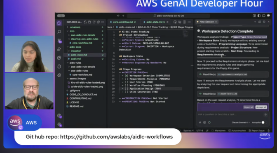Click the depth-levels.md file chip
The width and height of the screenshot is (277, 153).
tap(228, 94)
